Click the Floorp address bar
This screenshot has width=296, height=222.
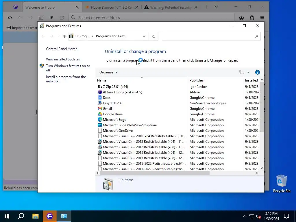[x=152, y=18]
